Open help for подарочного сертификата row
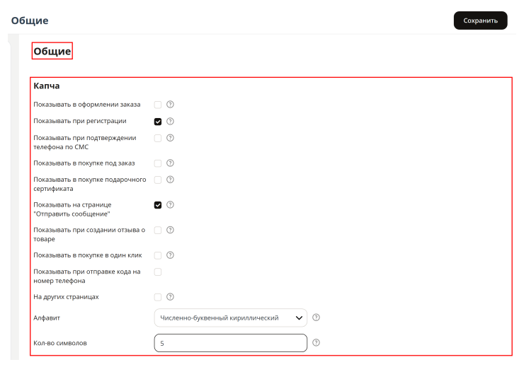 170,180
